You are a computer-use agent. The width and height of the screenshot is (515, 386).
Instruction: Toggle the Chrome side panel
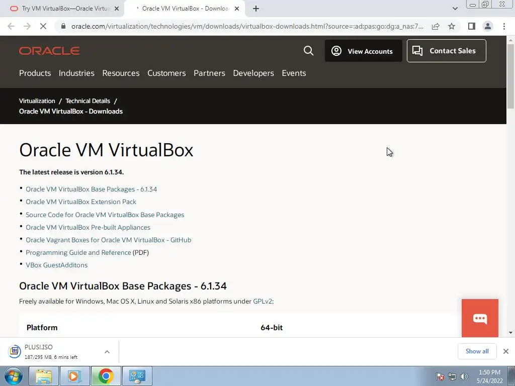[x=472, y=26]
